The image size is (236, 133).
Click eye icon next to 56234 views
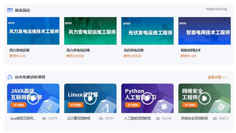point(158,119)
